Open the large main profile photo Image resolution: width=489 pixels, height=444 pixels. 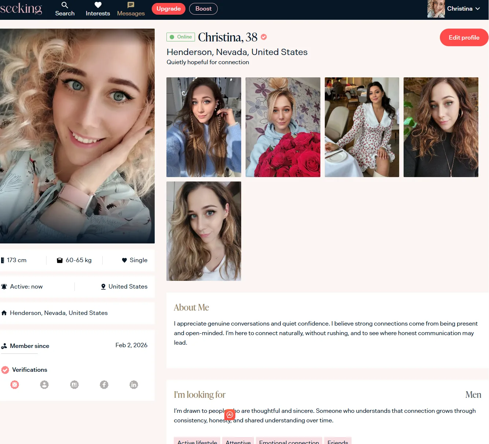(x=77, y=136)
